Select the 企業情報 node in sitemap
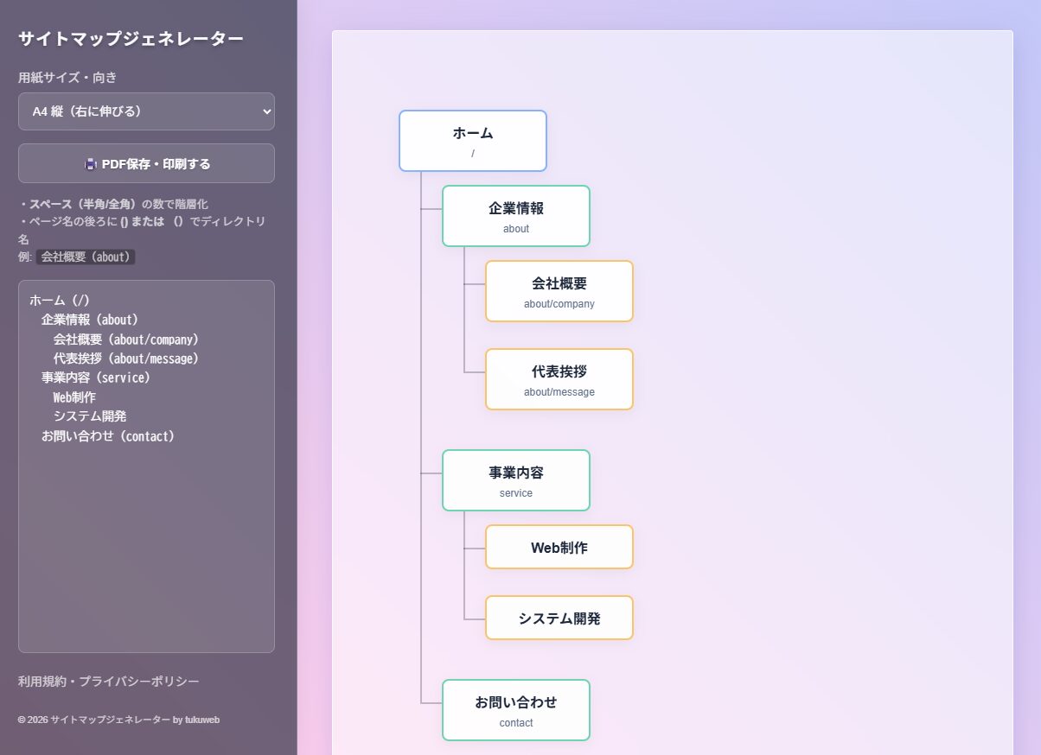Viewport: 1041px width, 755px height. coord(515,216)
